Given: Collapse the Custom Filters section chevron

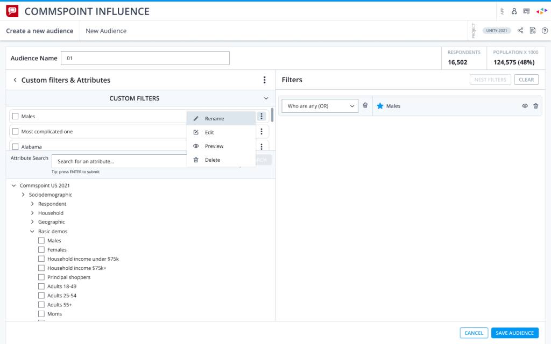Looking at the screenshot, I should coord(266,98).
